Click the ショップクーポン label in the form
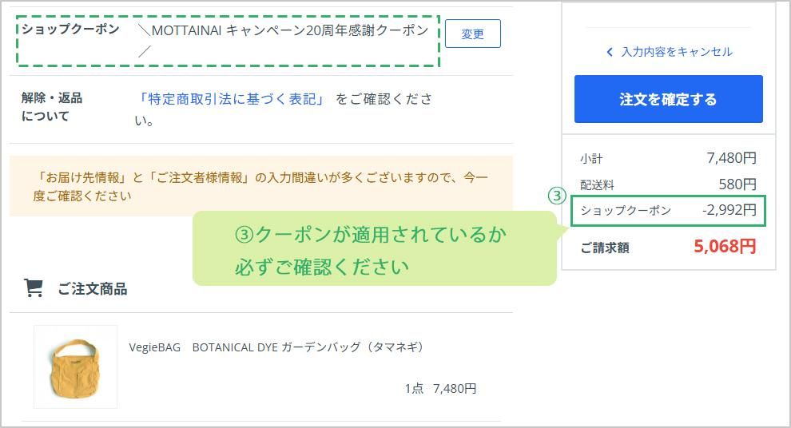The width and height of the screenshot is (791, 428). point(70,30)
